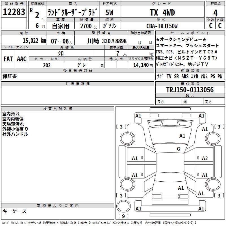Select the shaken expiry 07年06月
The width and height of the screenshot is (226, 226).
(x=62, y=41)
